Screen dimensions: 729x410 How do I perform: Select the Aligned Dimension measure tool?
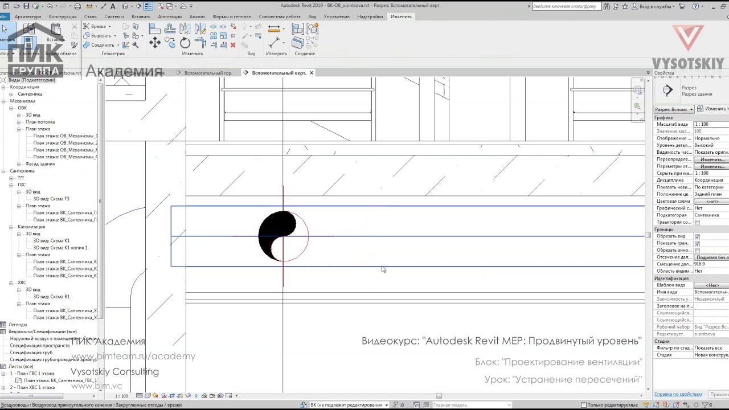click(x=274, y=43)
